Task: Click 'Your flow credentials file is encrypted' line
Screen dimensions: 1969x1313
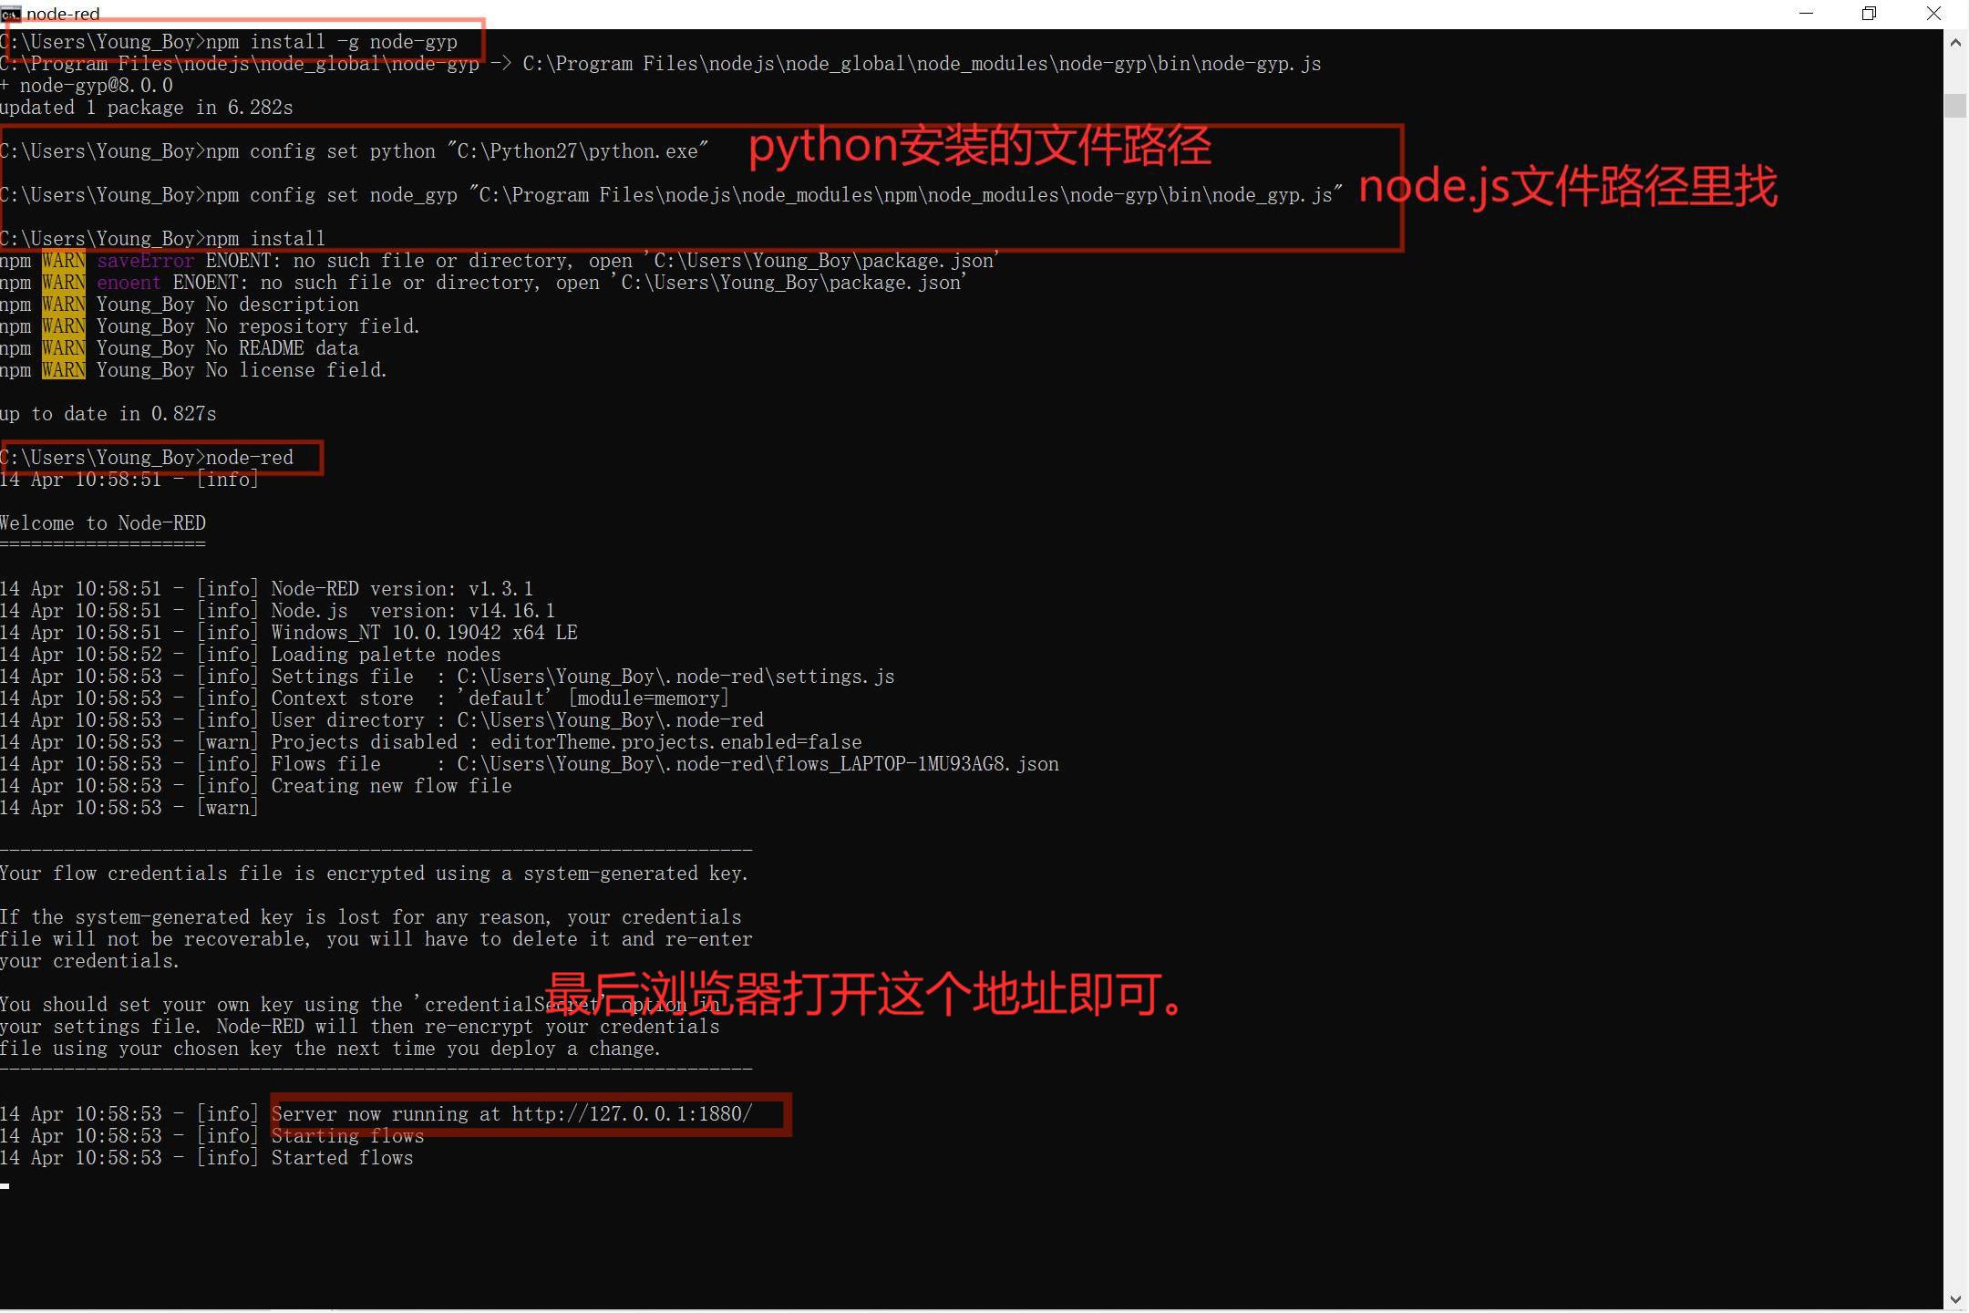Action: click(374, 874)
